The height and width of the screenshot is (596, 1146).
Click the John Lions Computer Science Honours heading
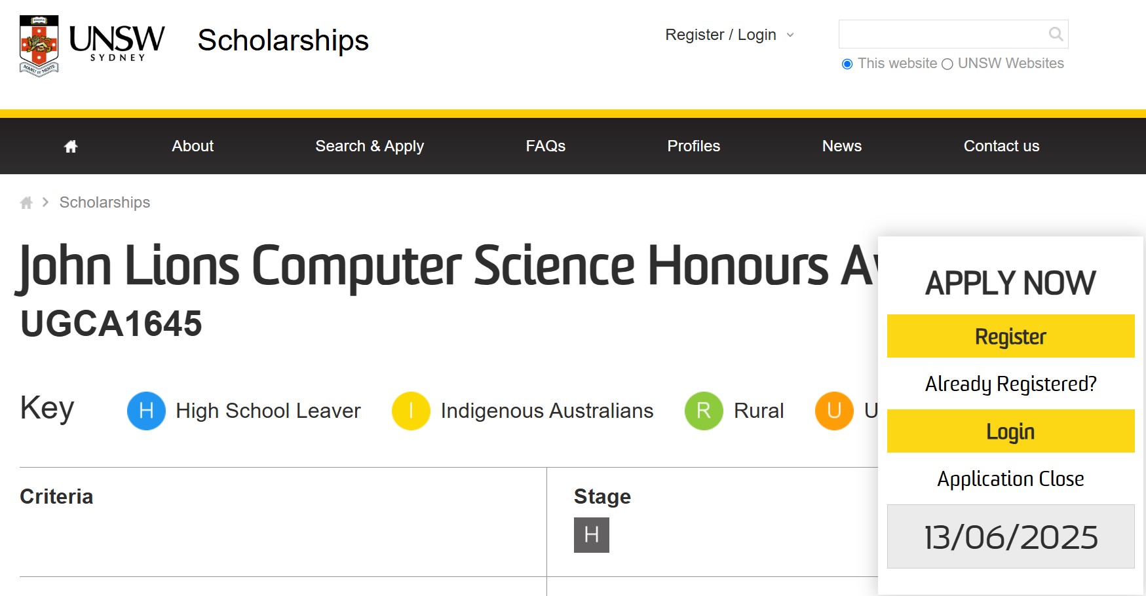447,267
